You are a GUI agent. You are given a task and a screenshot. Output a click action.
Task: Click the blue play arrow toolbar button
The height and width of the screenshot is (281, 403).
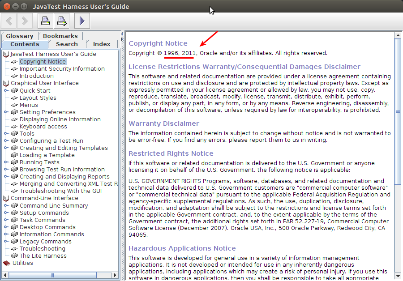pos(82,21)
